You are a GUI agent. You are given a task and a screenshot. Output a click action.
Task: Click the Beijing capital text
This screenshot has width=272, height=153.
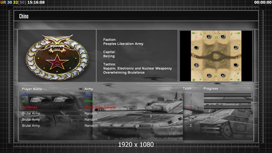[109, 56]
